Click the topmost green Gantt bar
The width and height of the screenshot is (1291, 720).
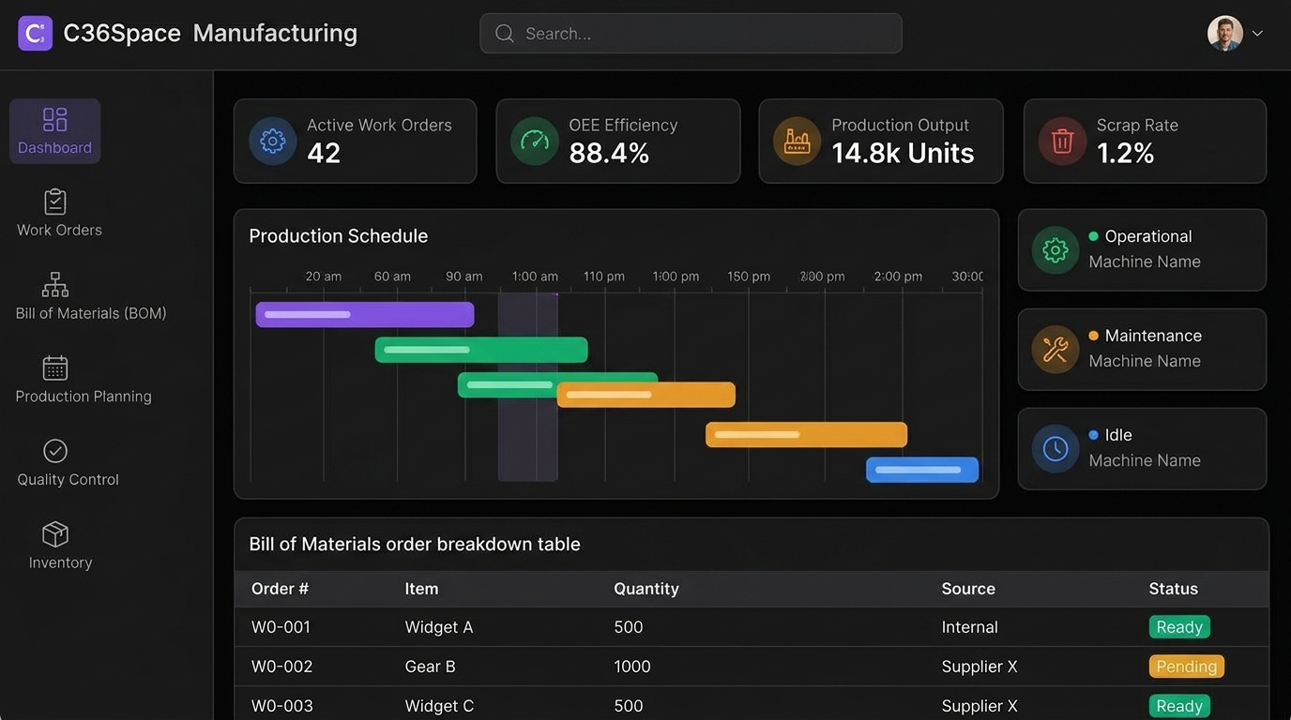coord(481,350)
